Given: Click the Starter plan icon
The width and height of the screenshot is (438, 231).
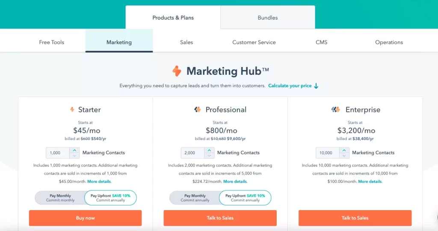Looking at the screenshot, I should tap(72, 110).
